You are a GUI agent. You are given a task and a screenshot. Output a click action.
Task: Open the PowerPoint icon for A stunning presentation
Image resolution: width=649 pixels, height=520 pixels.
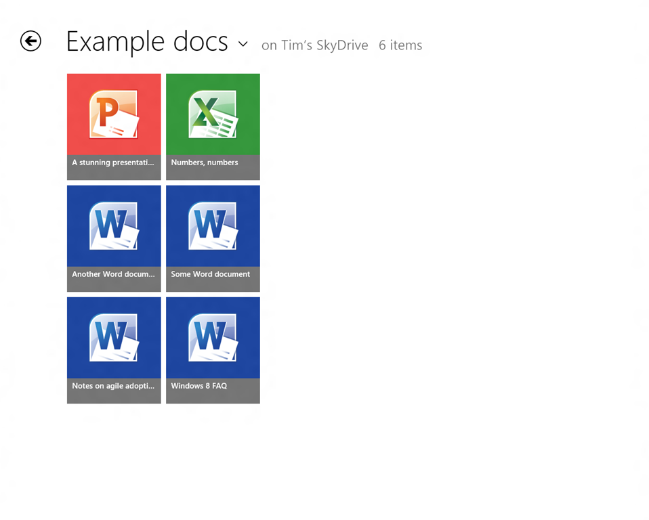114,114
